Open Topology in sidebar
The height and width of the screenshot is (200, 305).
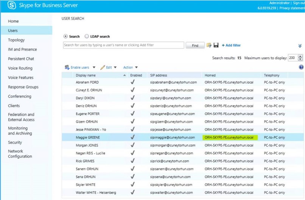point(16,40)
